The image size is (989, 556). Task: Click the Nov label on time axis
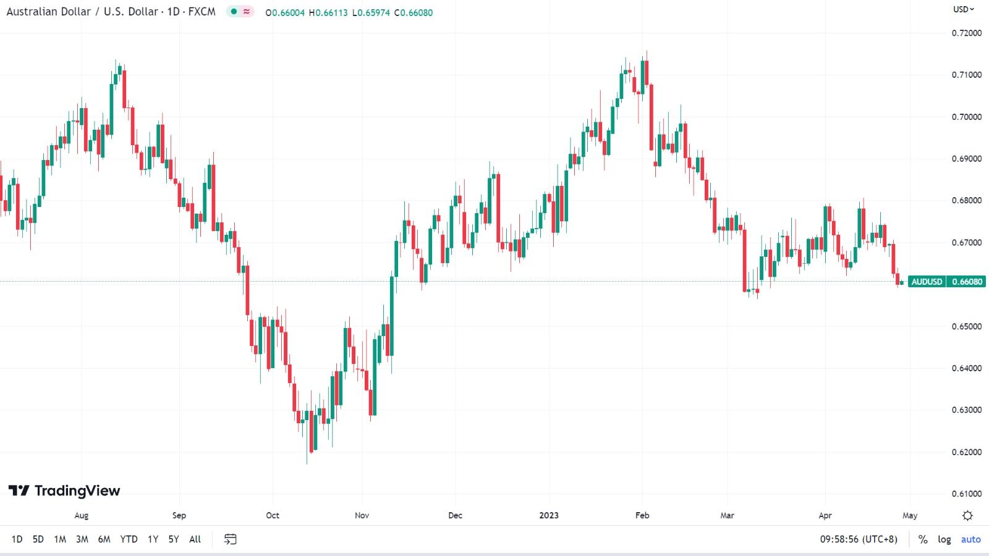[x=362, y=515]
